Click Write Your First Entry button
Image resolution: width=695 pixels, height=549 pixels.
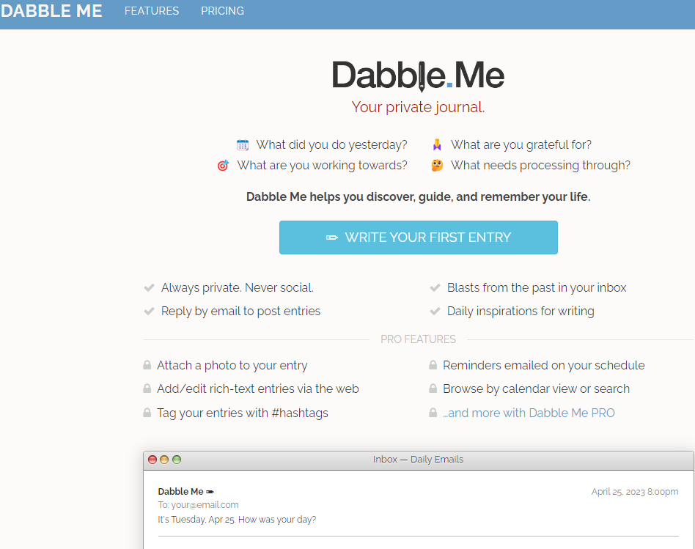click(x=419, y=237)
